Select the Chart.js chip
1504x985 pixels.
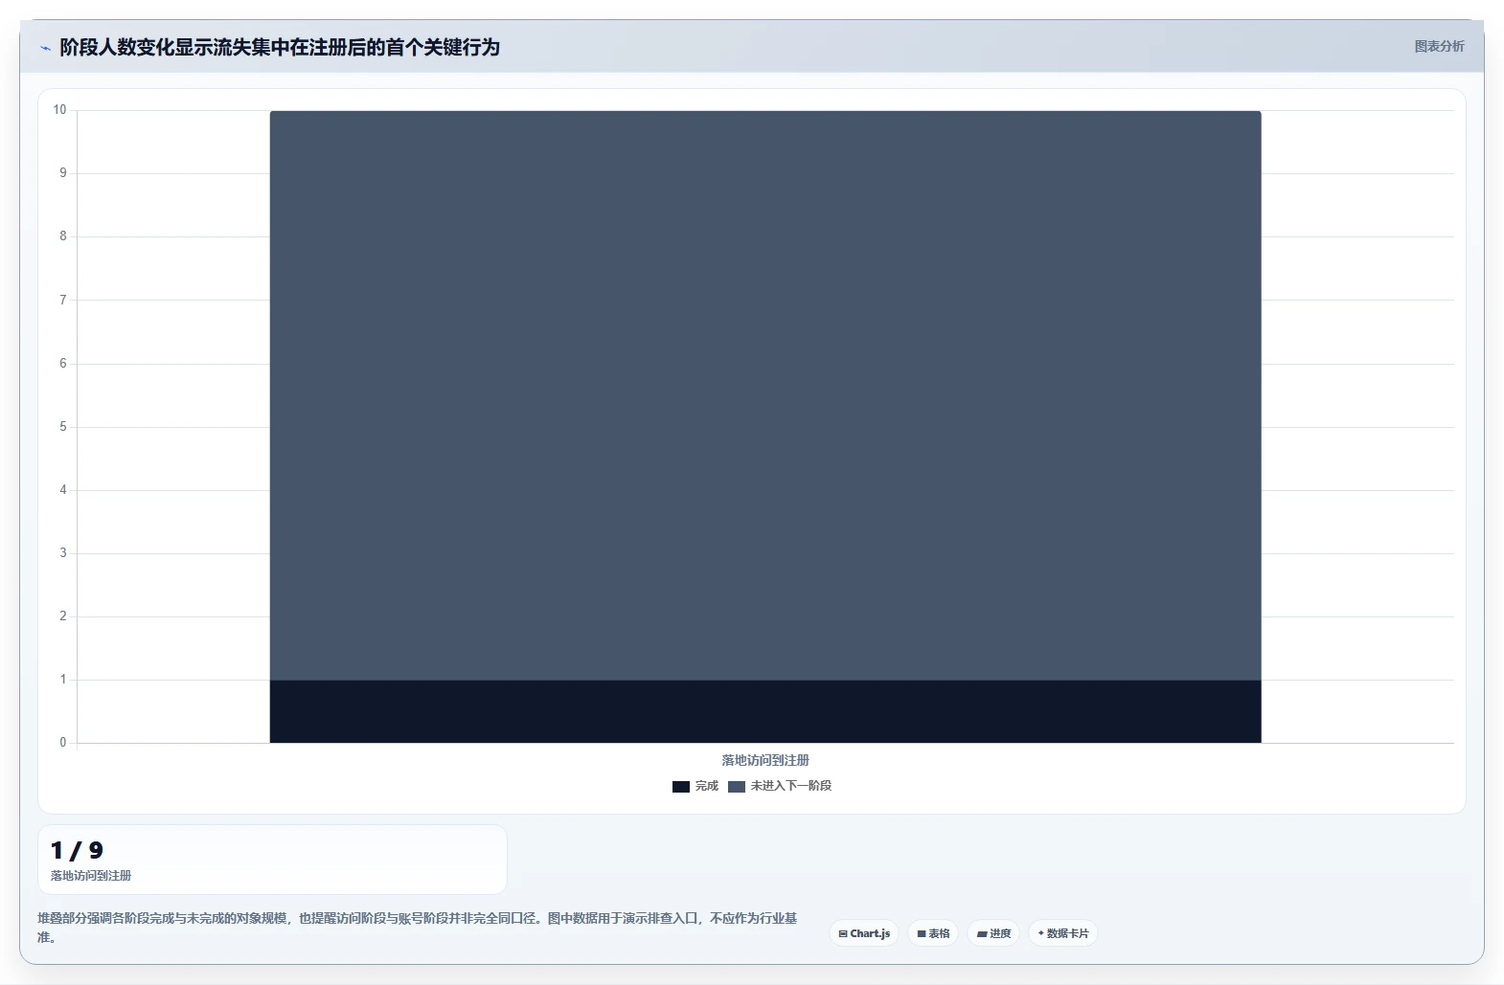[x=864, y=933]
